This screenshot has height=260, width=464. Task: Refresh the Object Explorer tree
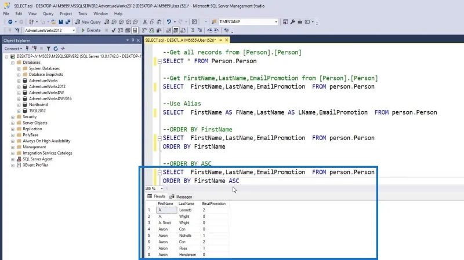(x=55, y=49)
